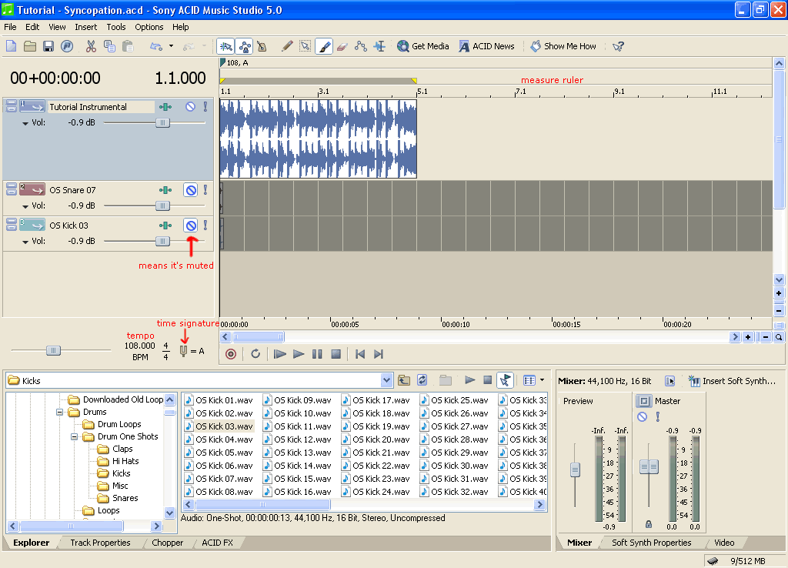Click the Open project folder icon
This screenshot has height=568, width=788.
(30, 46)
